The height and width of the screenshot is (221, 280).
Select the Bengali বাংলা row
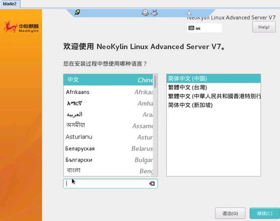click(x=108, y=171)
